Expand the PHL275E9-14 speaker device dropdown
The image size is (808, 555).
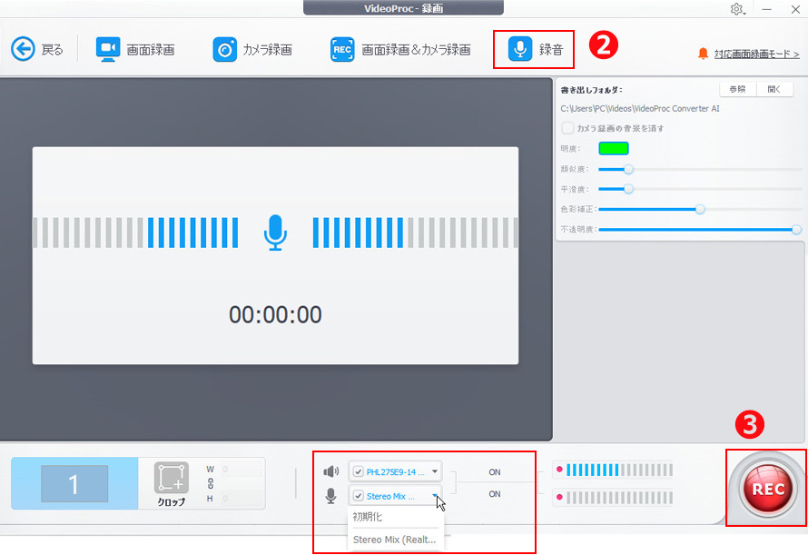pyautogui.click(x=434, y=471)
